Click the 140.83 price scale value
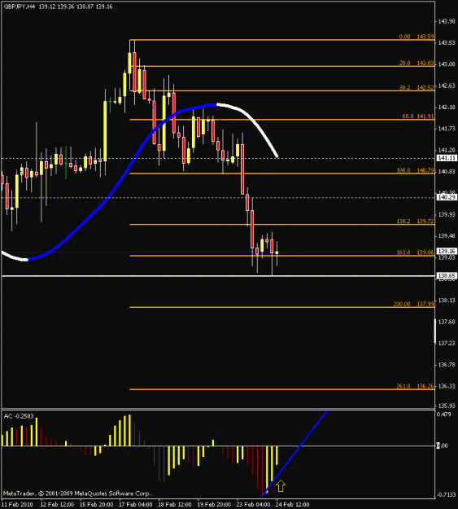Image resolution: width=458 pixels, height=509 pixels. click(x=447, y=172)
